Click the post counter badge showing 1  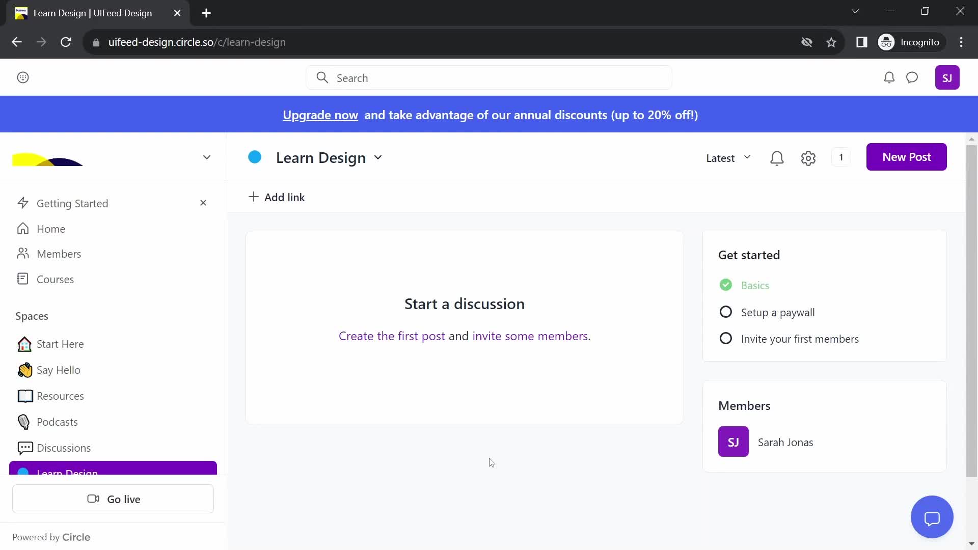[841, 157]
